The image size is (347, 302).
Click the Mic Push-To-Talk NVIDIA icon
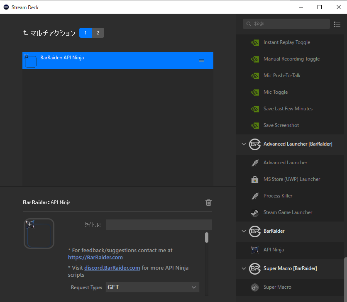tap(255, 75)
